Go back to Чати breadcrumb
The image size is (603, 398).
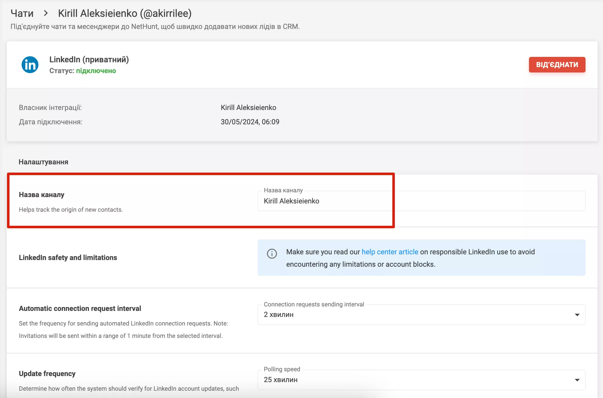point(22,13)
